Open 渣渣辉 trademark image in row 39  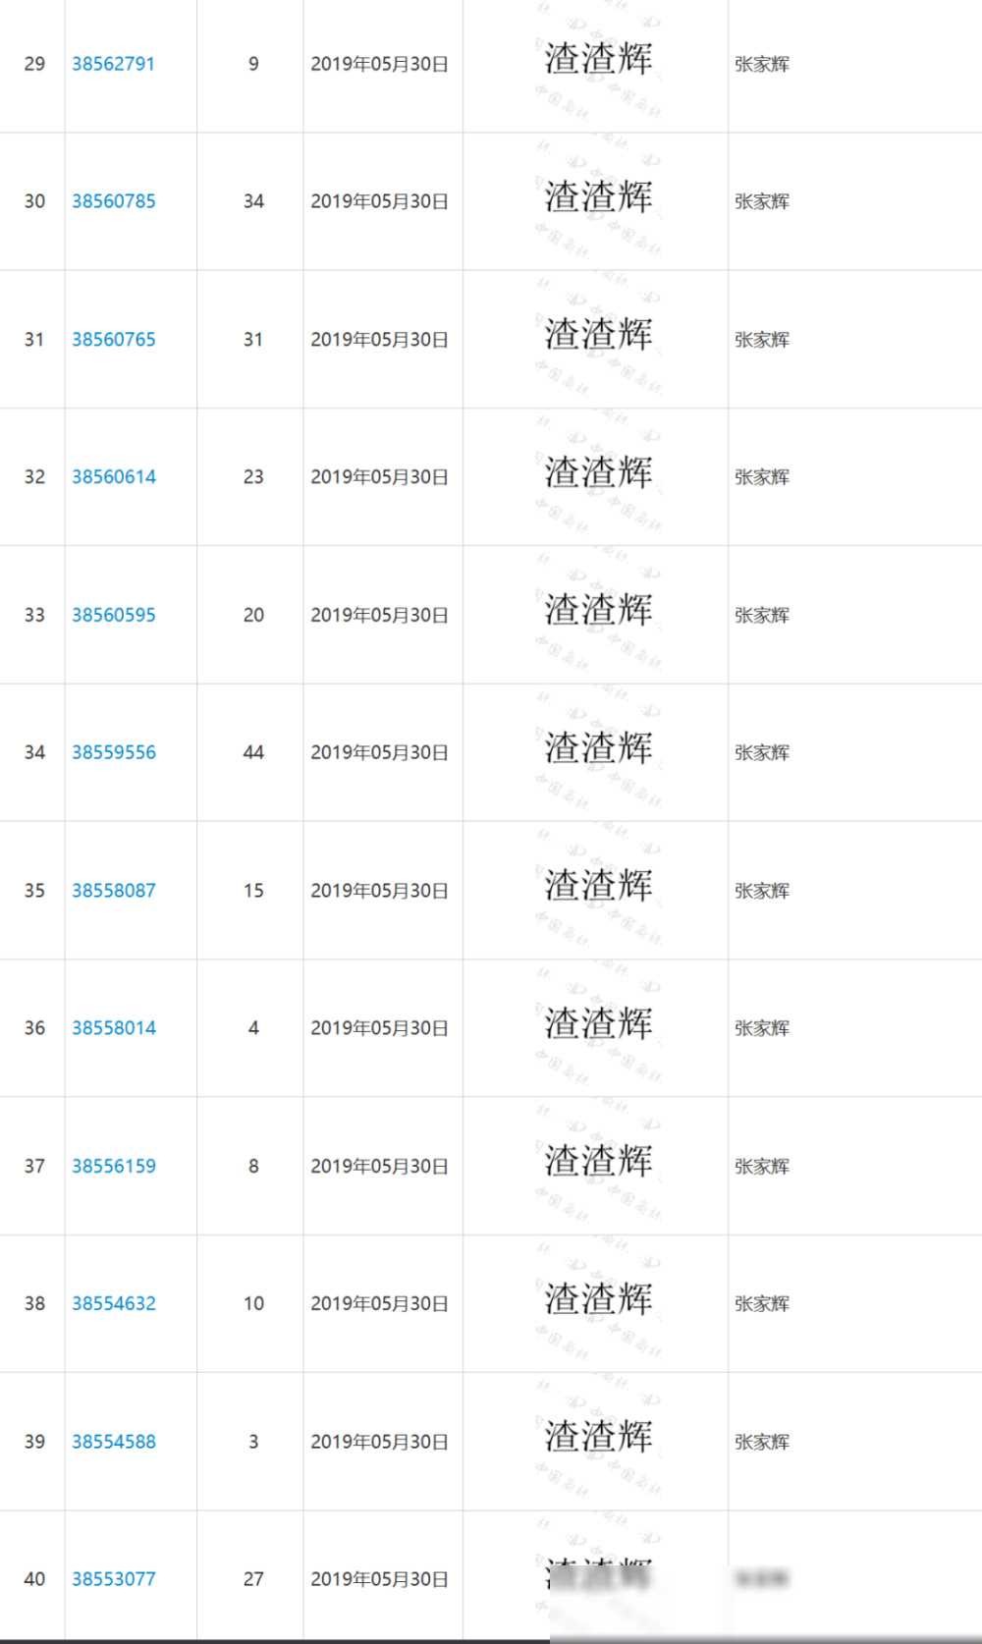pyautogui.click(x=598, y=1439)
